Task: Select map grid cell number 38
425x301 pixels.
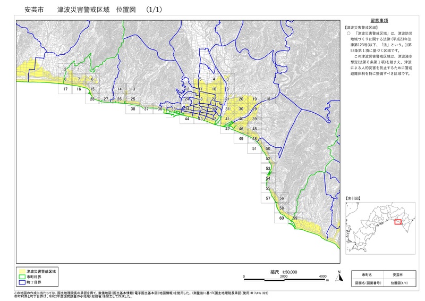Action: pyautogui.click(x=133, y=109)
